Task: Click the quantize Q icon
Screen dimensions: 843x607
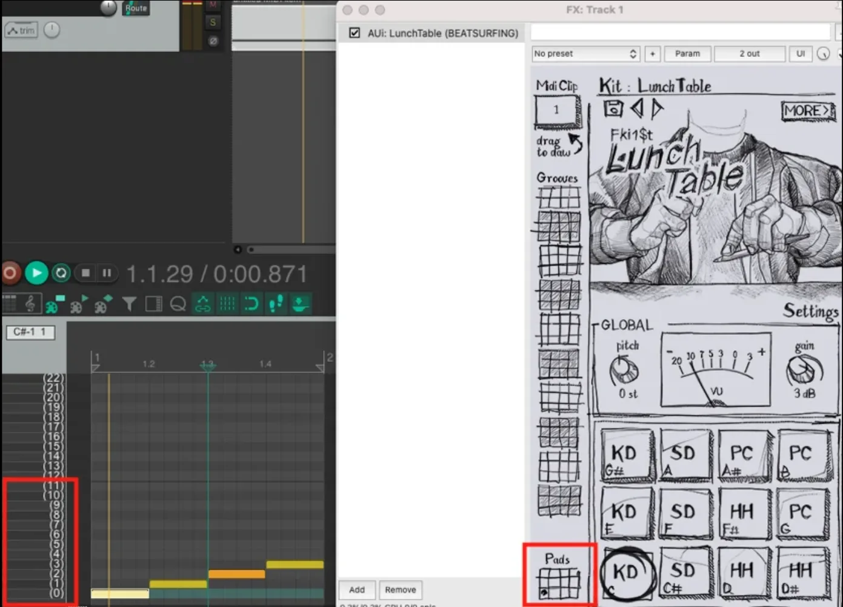Action: tap(178, 303)
